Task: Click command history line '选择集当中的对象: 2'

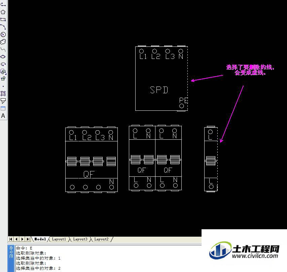Action: click(38, 268)
